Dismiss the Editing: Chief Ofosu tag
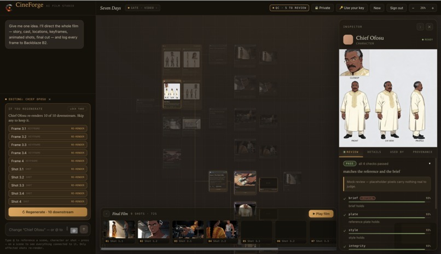This screenshot has height=254, width=441. [49, 99]
